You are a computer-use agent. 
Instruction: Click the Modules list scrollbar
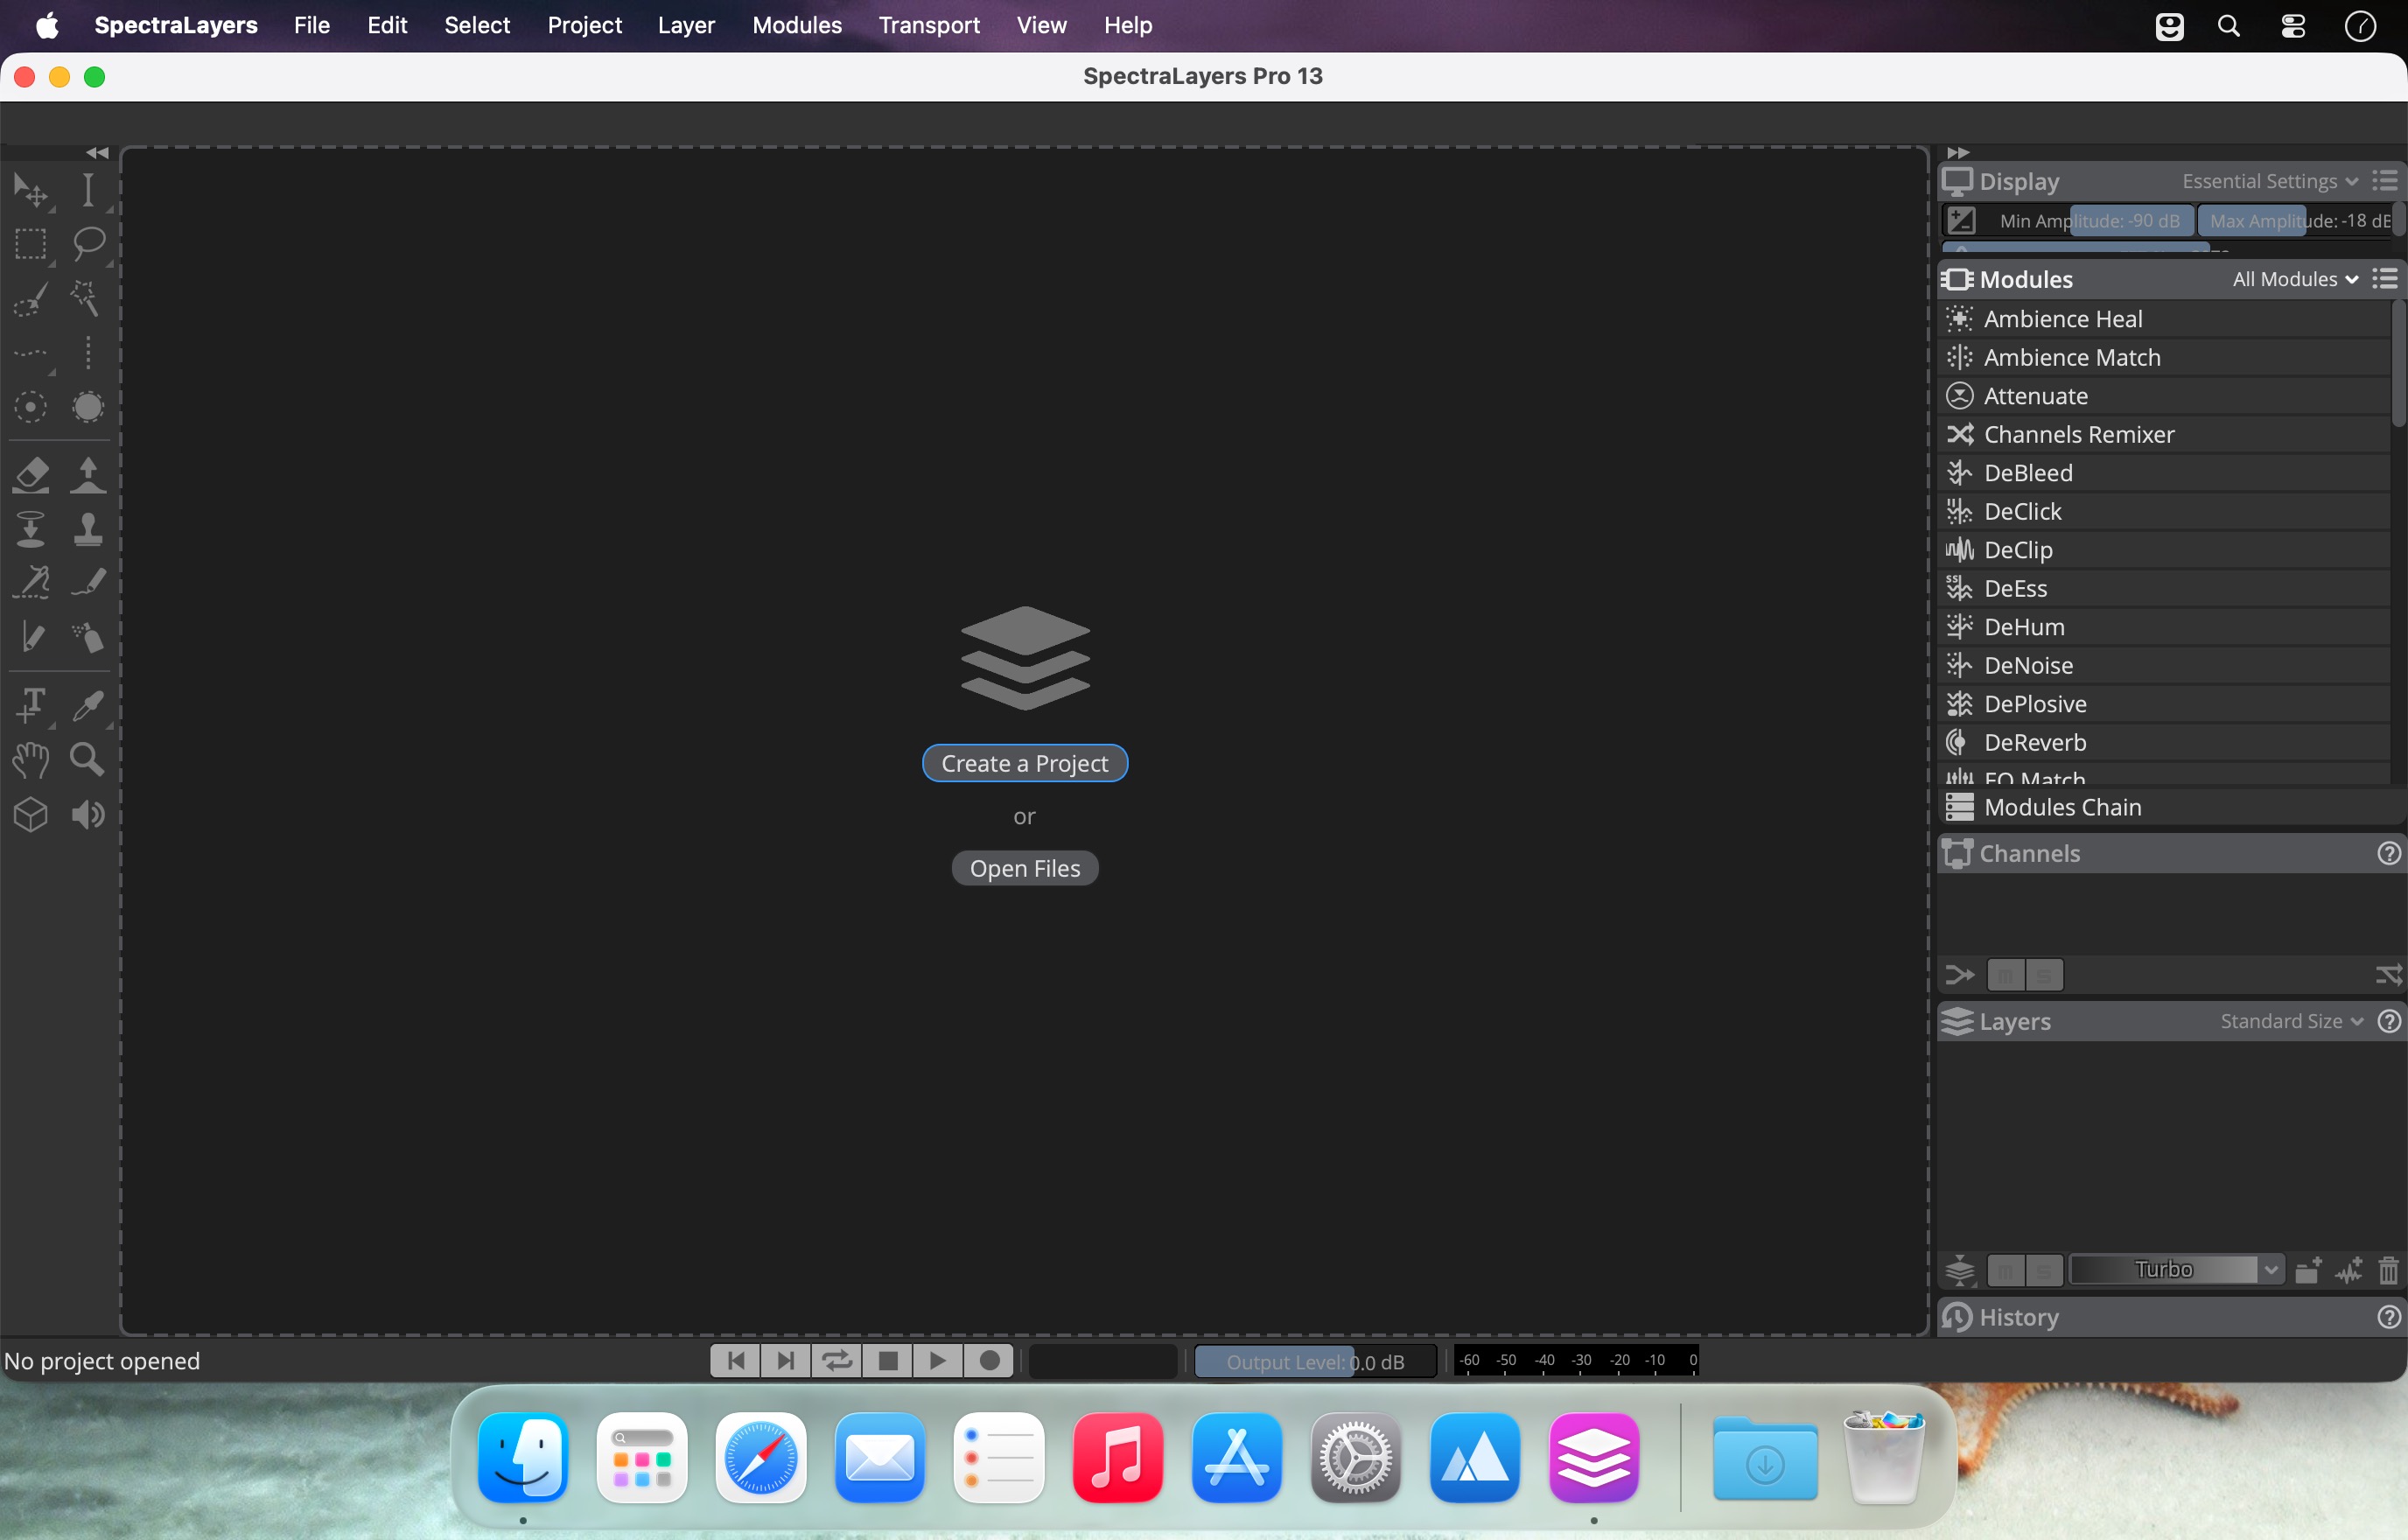(2398, 365)
